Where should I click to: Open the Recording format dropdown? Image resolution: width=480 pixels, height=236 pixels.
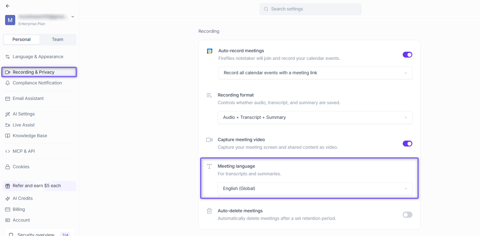coord(315,117)
